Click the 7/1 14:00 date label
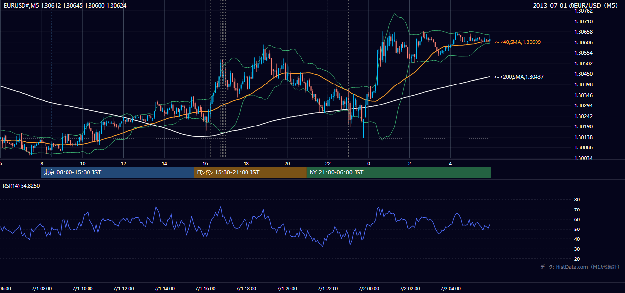Image resolution: width=625 pixels, height=293 pixels. 164,289
